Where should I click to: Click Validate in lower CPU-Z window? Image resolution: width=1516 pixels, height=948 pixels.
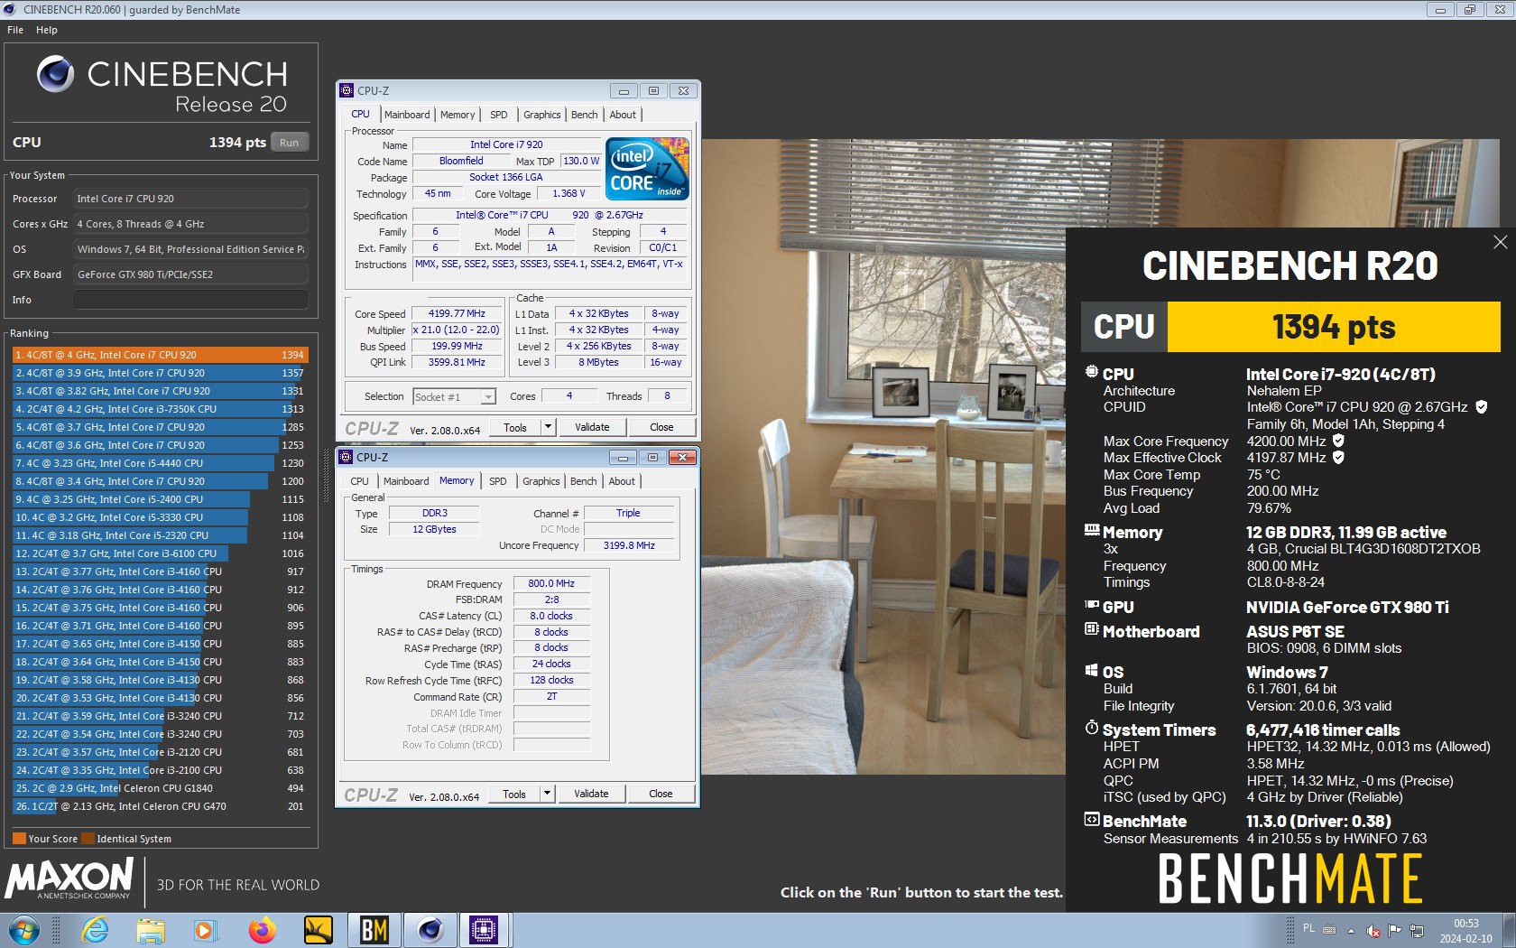pyautogui.click(x=591, y=794)
